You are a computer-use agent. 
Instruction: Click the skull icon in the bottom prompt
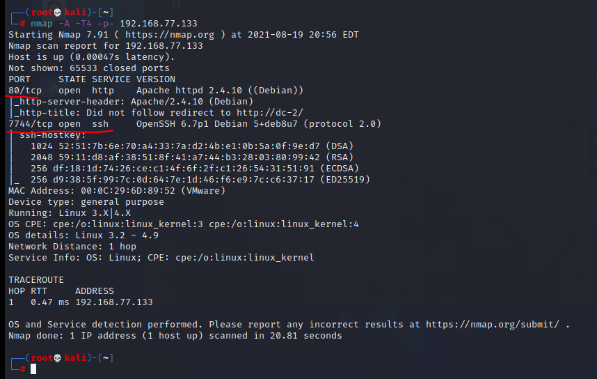click(x=57, y=358)
